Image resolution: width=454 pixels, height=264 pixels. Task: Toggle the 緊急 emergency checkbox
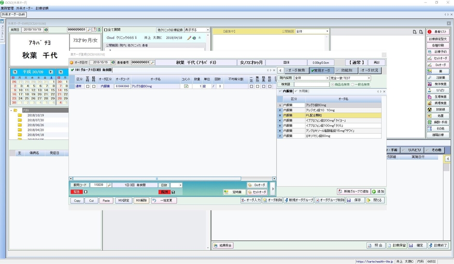(86, 192)
